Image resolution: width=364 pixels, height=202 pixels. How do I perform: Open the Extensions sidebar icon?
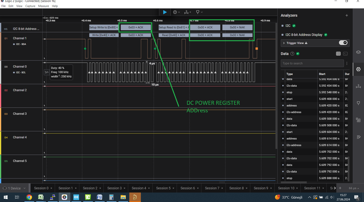tap(358, 120)
